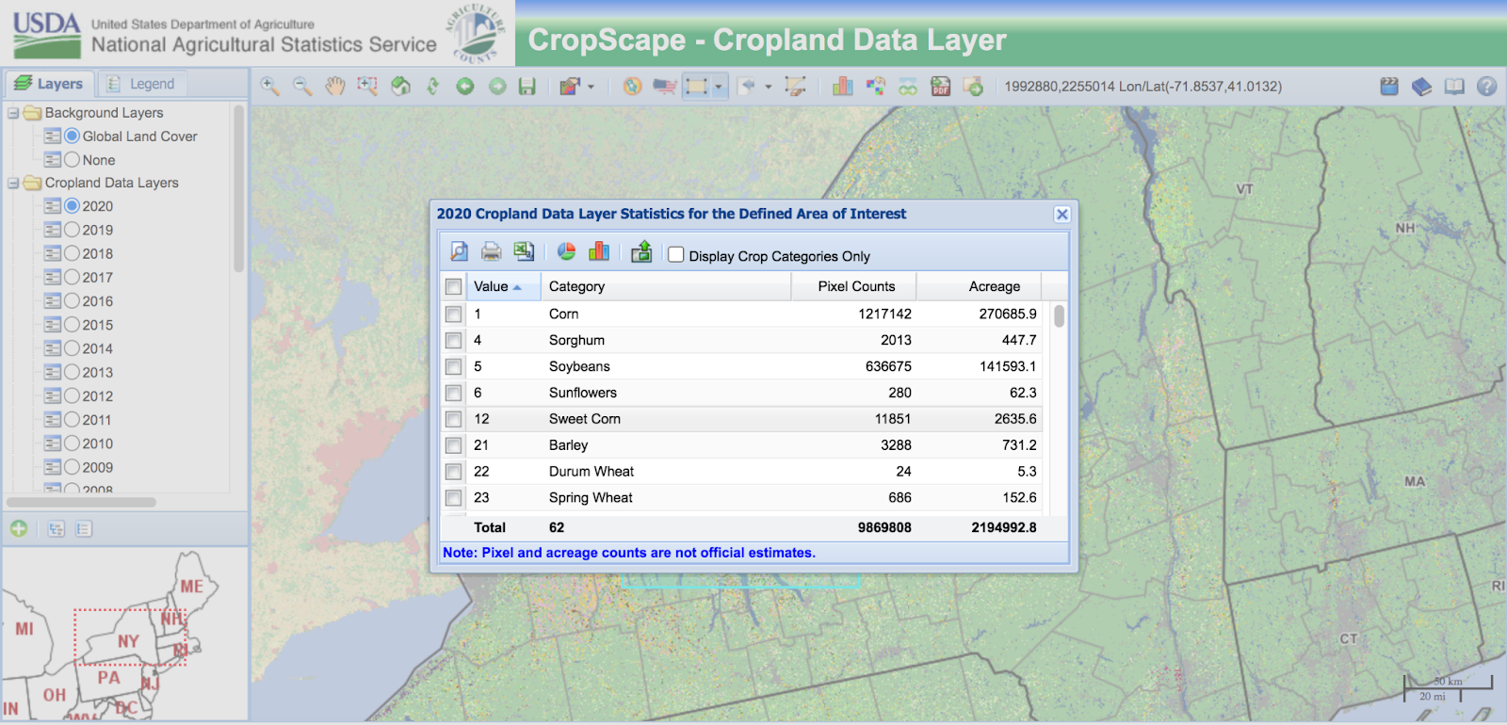Click the blue calendar icon at top right
The height and width of the screenshot is (725, 1507).
click(x=1389, y=87)
